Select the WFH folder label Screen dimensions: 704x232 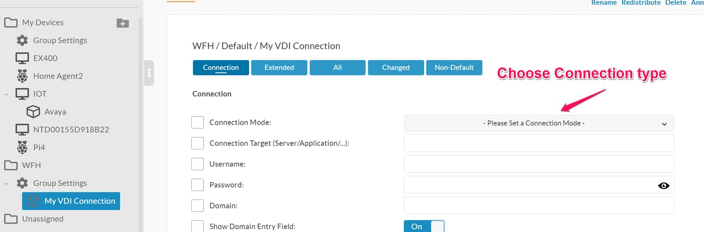coord(31,165)
